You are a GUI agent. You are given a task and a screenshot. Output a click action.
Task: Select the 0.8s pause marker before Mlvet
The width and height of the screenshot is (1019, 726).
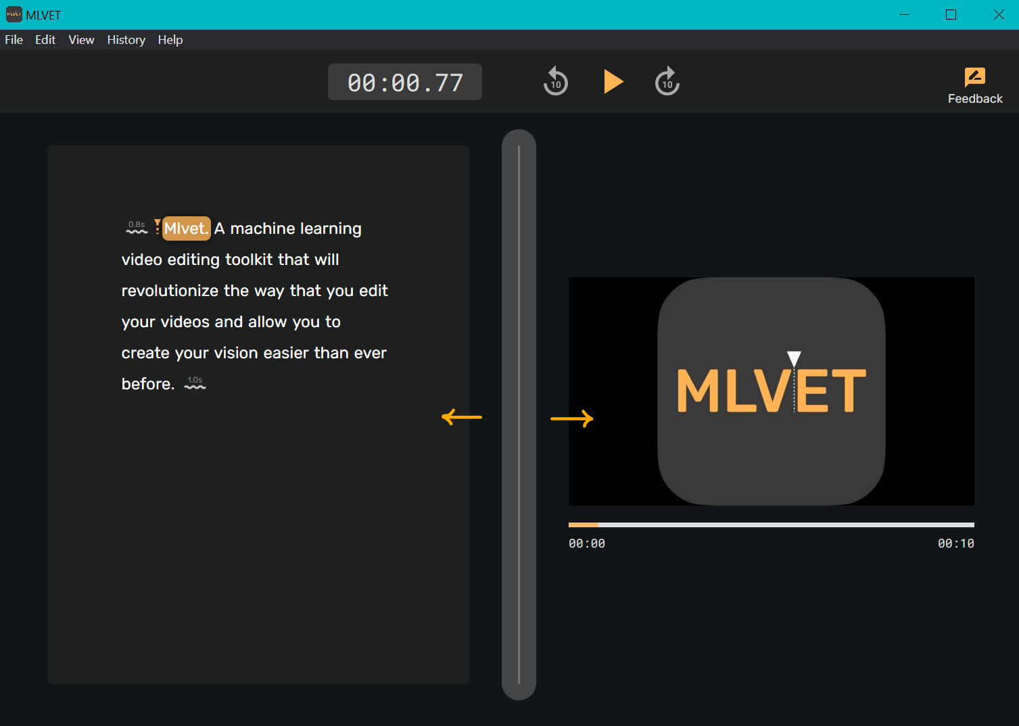coord(137,228)
